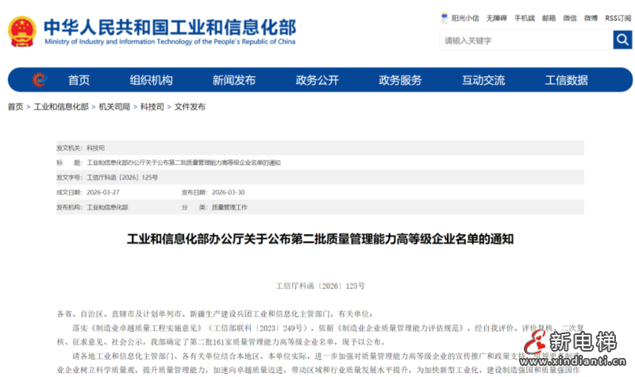Screen dimensions: 635x377
Task: Click the 手机端 link
Action: point(525,18)
